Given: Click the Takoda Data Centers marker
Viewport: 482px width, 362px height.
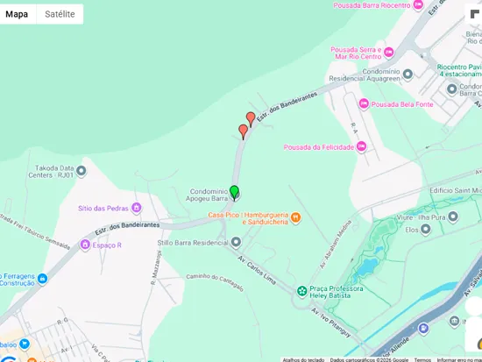Looking at the screenshot, I should point(82,170).
